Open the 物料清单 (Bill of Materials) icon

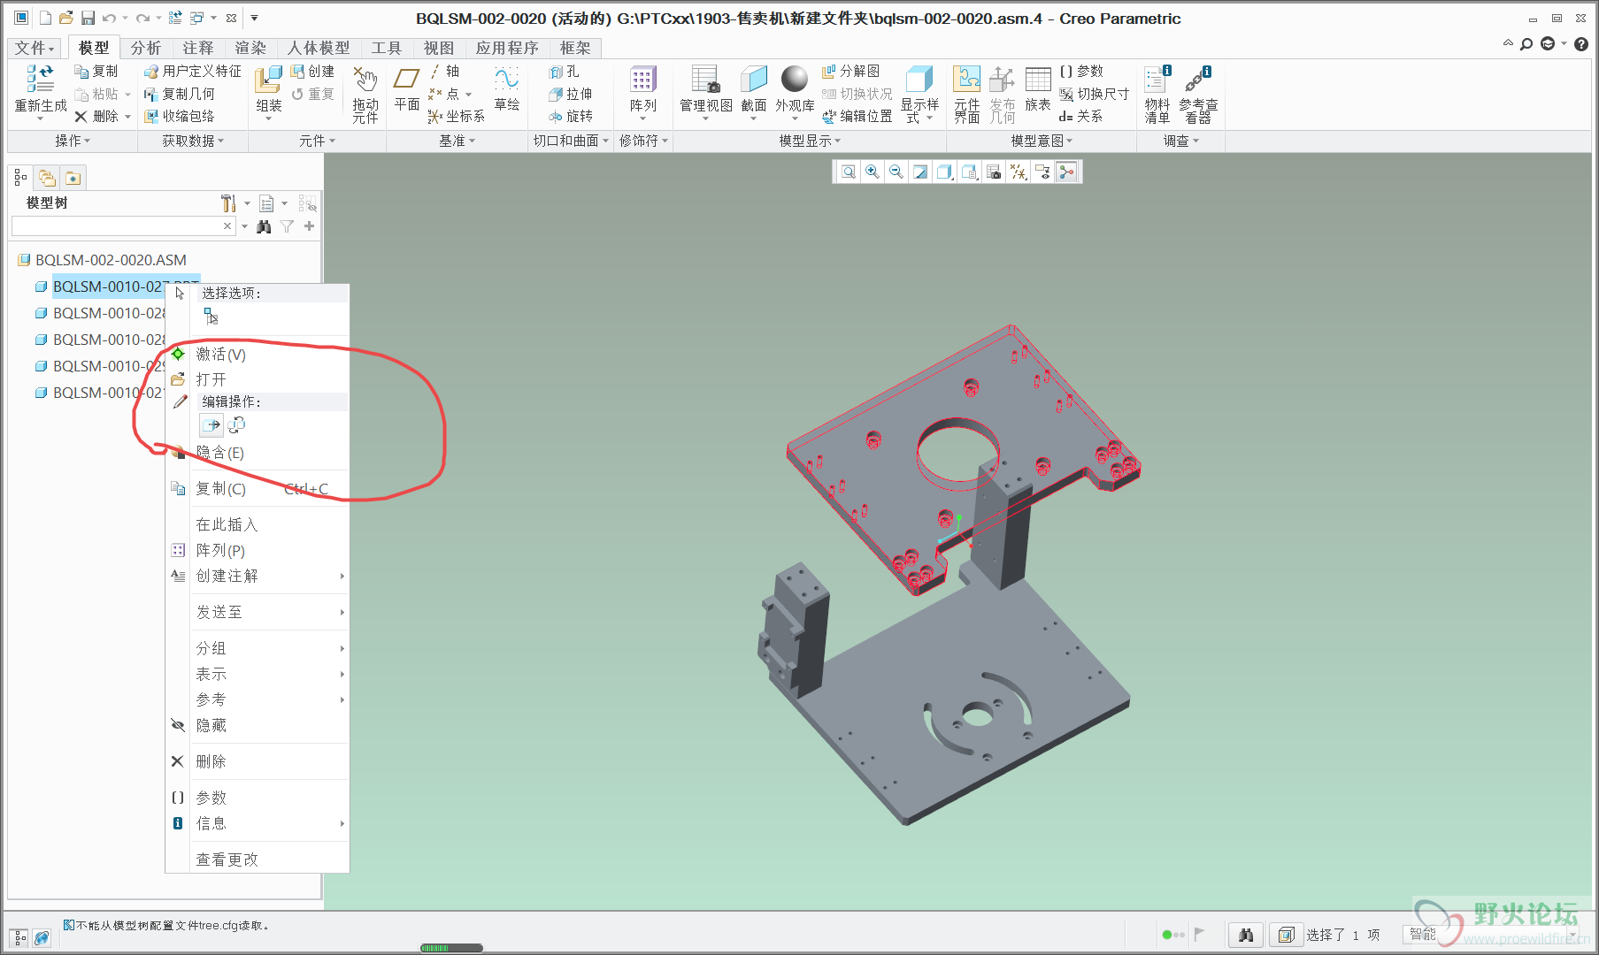(1157, 79)
